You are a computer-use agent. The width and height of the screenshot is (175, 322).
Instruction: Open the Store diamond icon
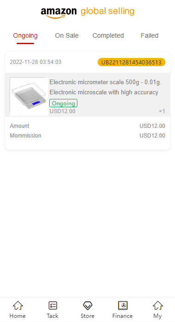tap(87, 305)
